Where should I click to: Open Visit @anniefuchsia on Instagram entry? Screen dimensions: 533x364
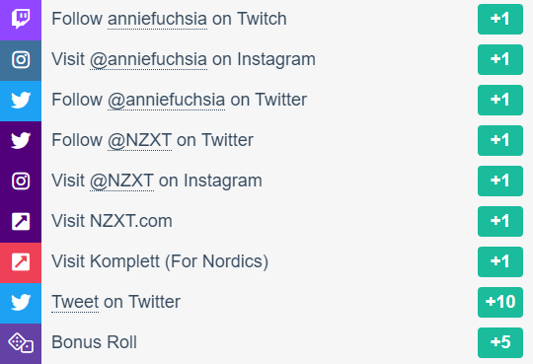[184, 60]
